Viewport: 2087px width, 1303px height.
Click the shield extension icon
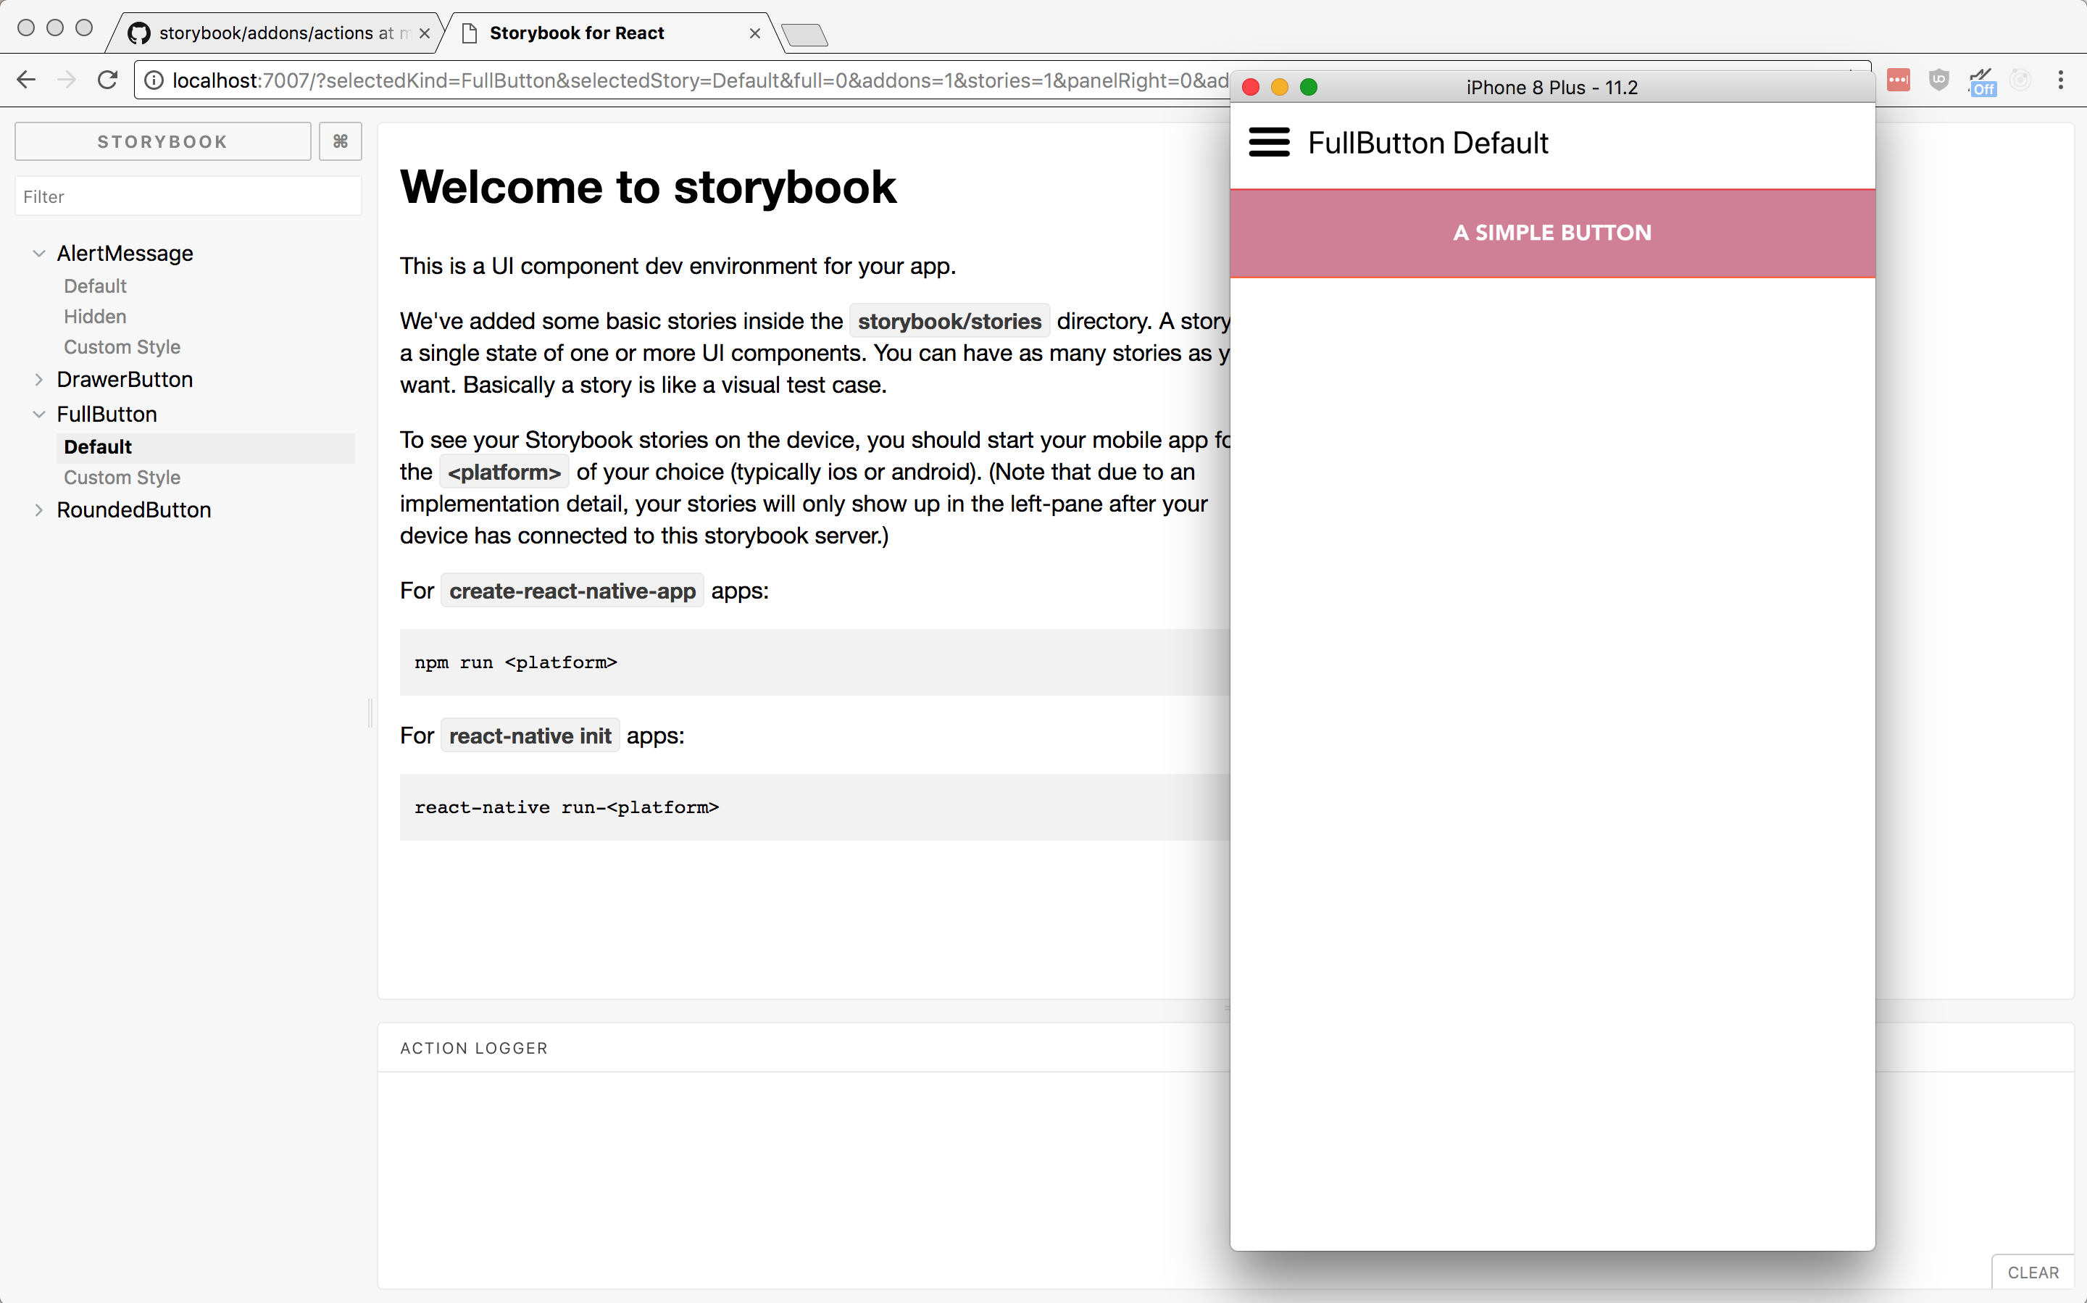pyautogui.click(x=1938, y=80)
